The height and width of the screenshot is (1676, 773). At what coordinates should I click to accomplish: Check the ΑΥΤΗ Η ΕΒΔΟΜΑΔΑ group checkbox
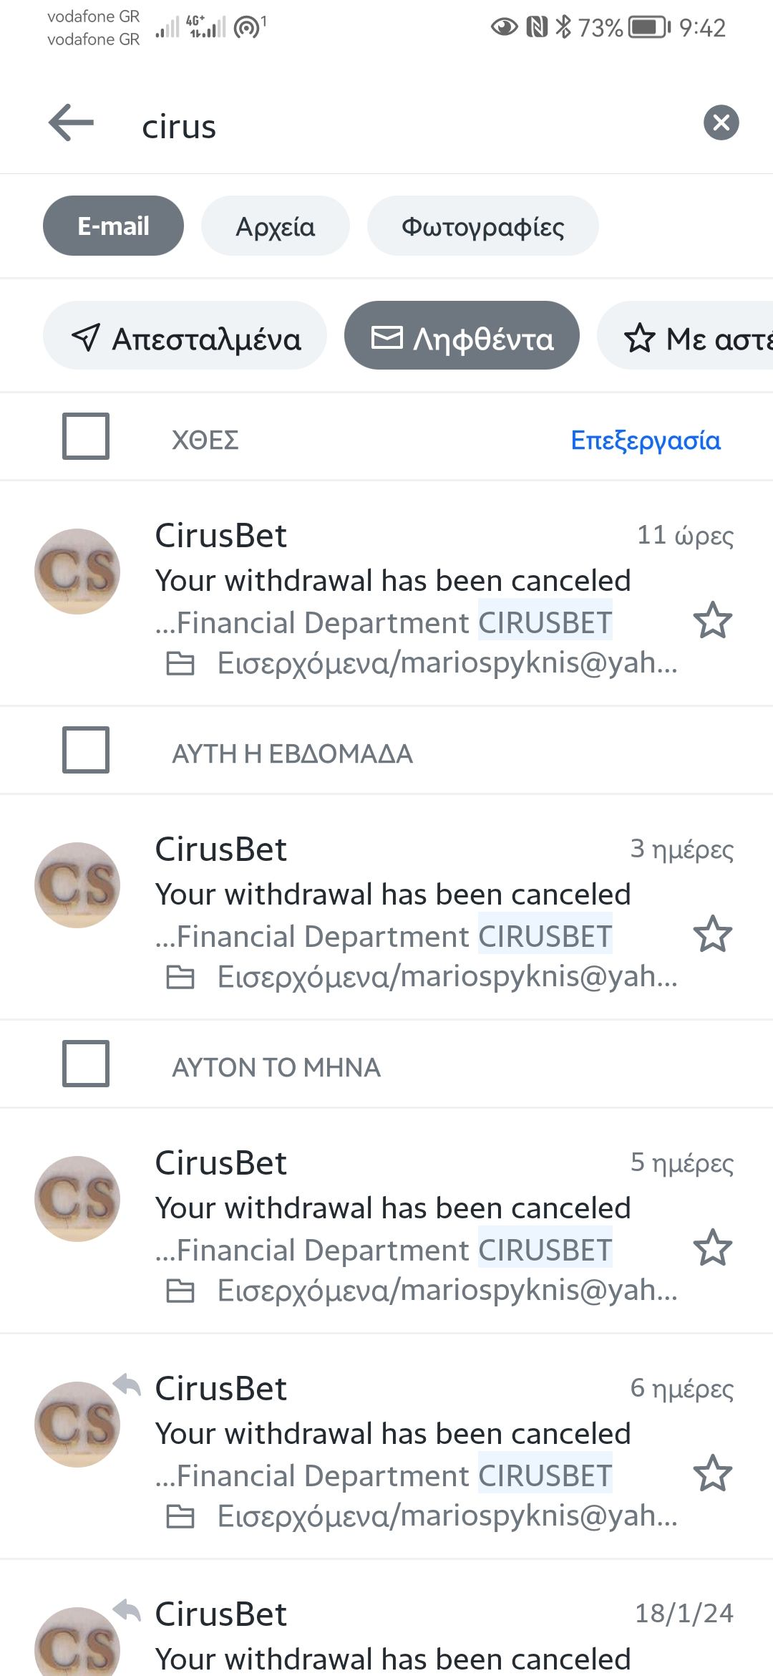[x=86, y=750]
